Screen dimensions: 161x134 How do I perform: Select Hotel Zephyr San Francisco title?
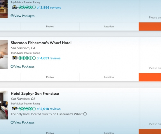pos(35,94)
